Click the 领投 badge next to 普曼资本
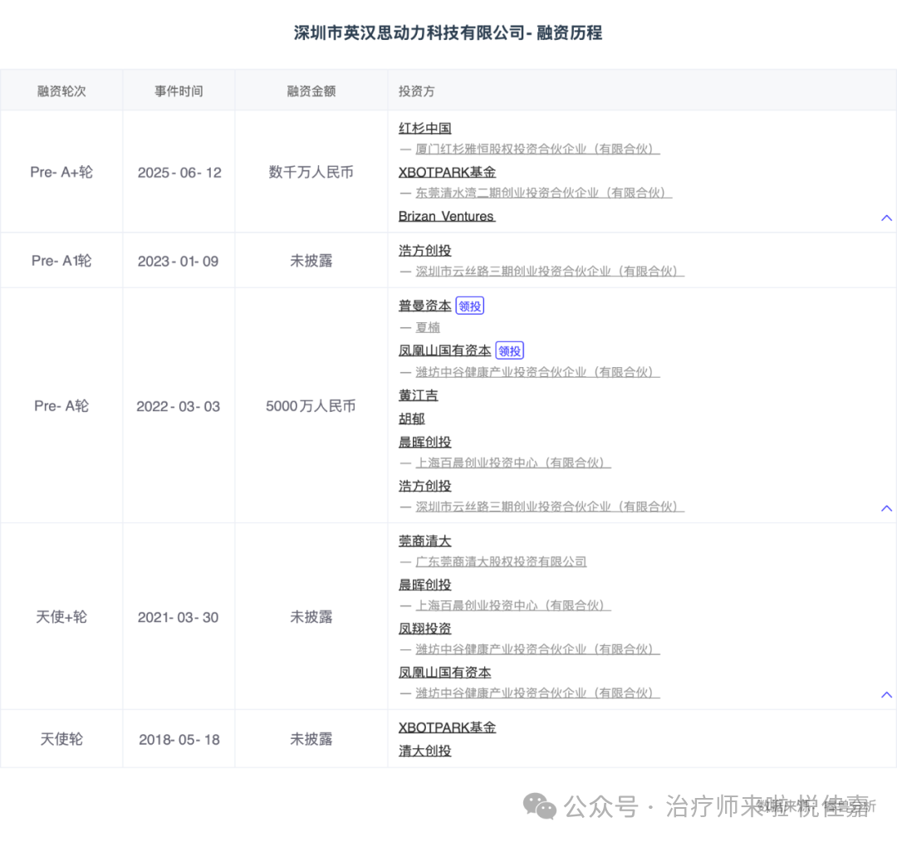Screen dimensions: 897x842 (470, 305)
